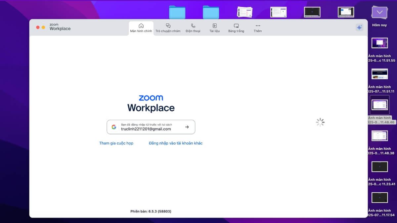Click the highlighted screenshot ending 11.48.46
Viewport: 397px width, 223px height.
point(379,105)
